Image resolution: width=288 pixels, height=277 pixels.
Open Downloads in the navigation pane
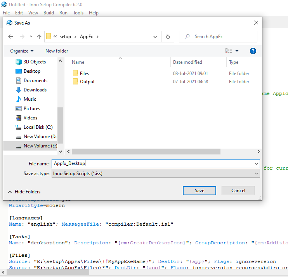click(31, 90)
